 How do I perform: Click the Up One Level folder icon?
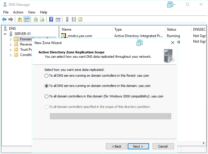(20, 20)
